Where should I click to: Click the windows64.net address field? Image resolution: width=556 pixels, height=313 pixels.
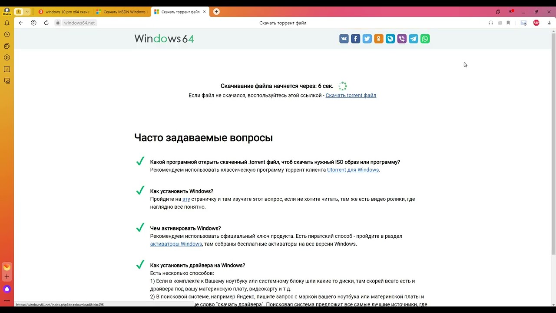coord(79,23)
